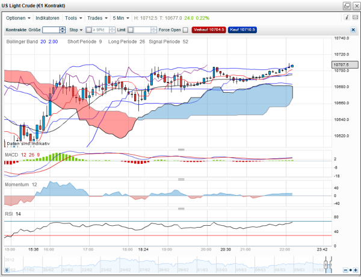Tick the Limit checkbox

(130, 29)
